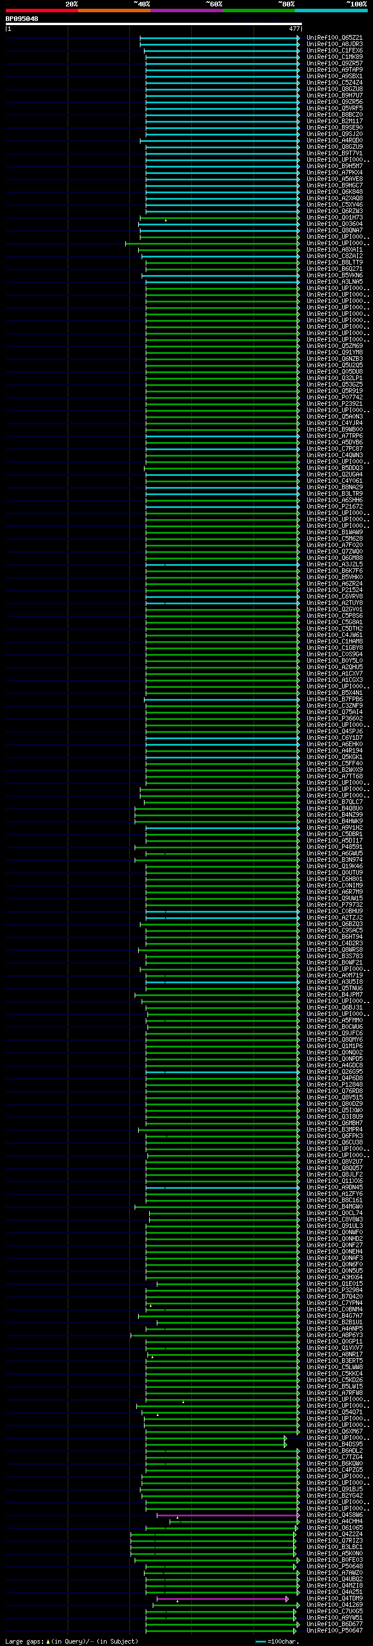This screenshot has width=373, height=1646.
Task: Open hit UniRef100_C1FEX6
Action: click(x=334, y=50)
